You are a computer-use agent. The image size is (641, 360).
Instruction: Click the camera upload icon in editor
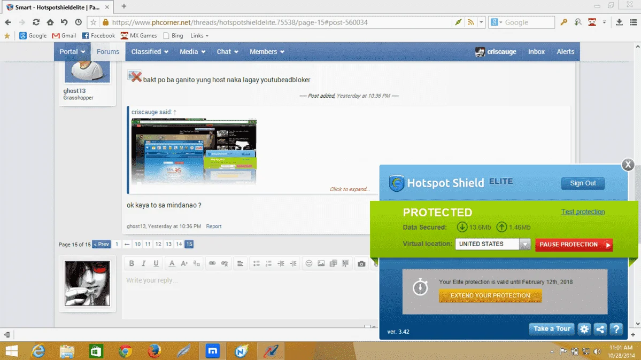click(361, 264)
